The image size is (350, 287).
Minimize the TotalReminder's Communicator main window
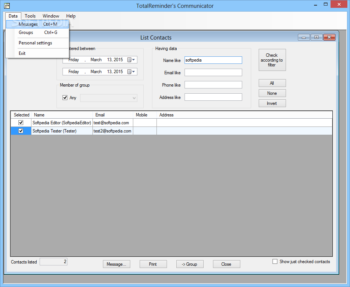pos(316,4)
